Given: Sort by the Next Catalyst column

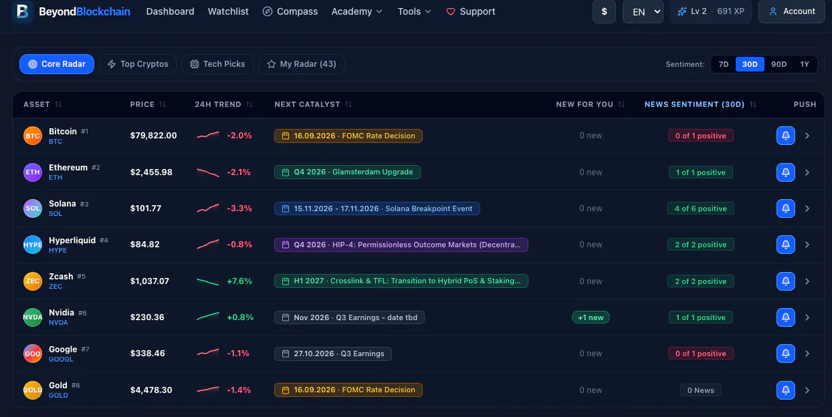Looking at the screenshot, I should pos(313,104).
